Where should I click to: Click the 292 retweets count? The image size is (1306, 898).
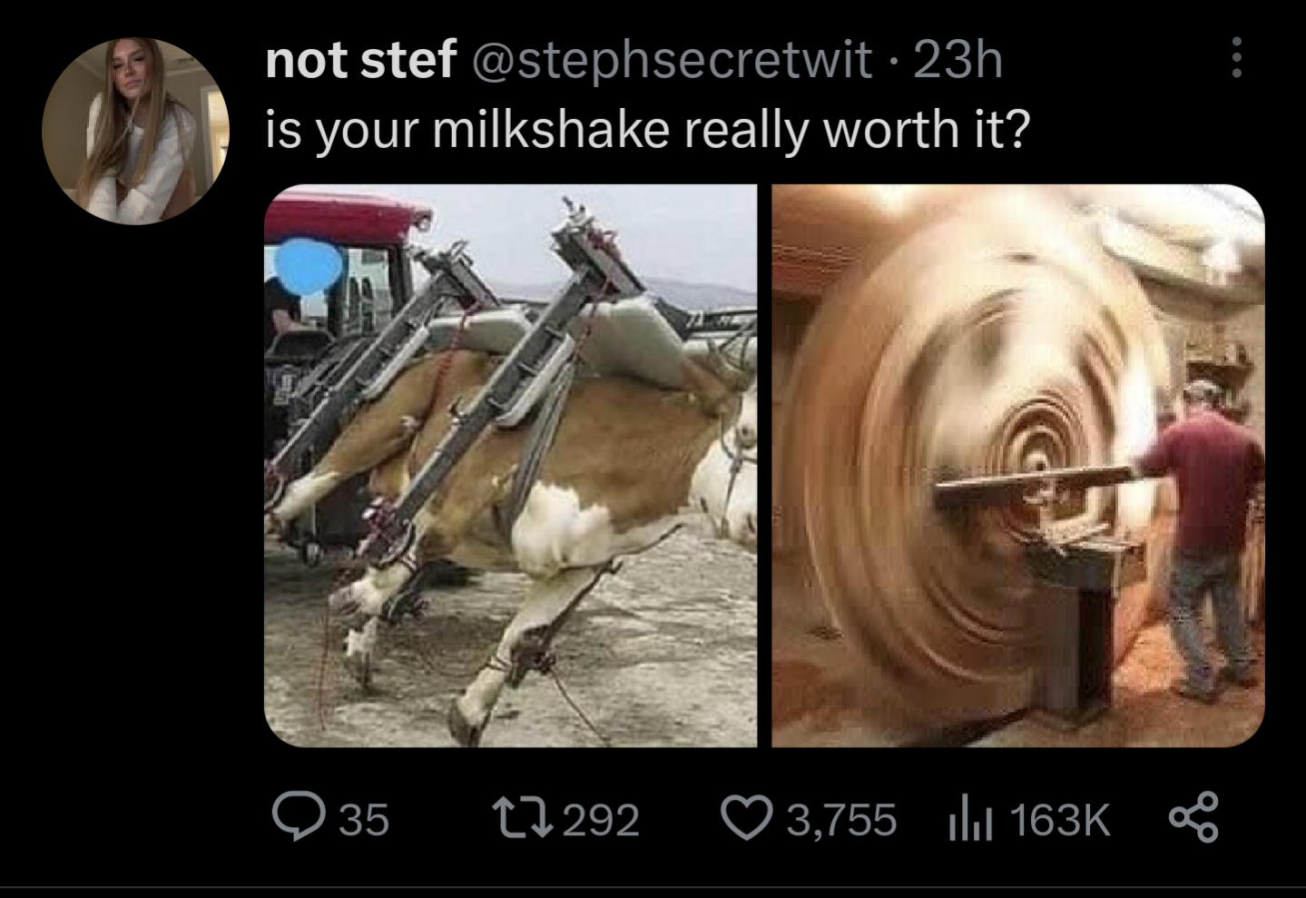pyautogui.click(x=602, y=819)
